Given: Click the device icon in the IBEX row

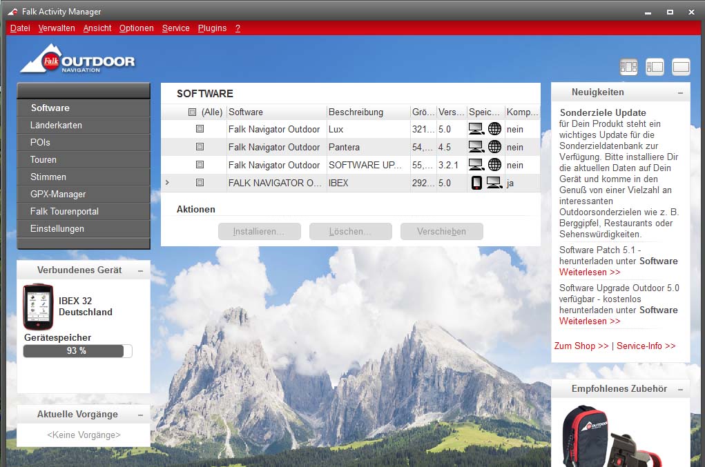Looking at the screenshot, I should point(476,183).
